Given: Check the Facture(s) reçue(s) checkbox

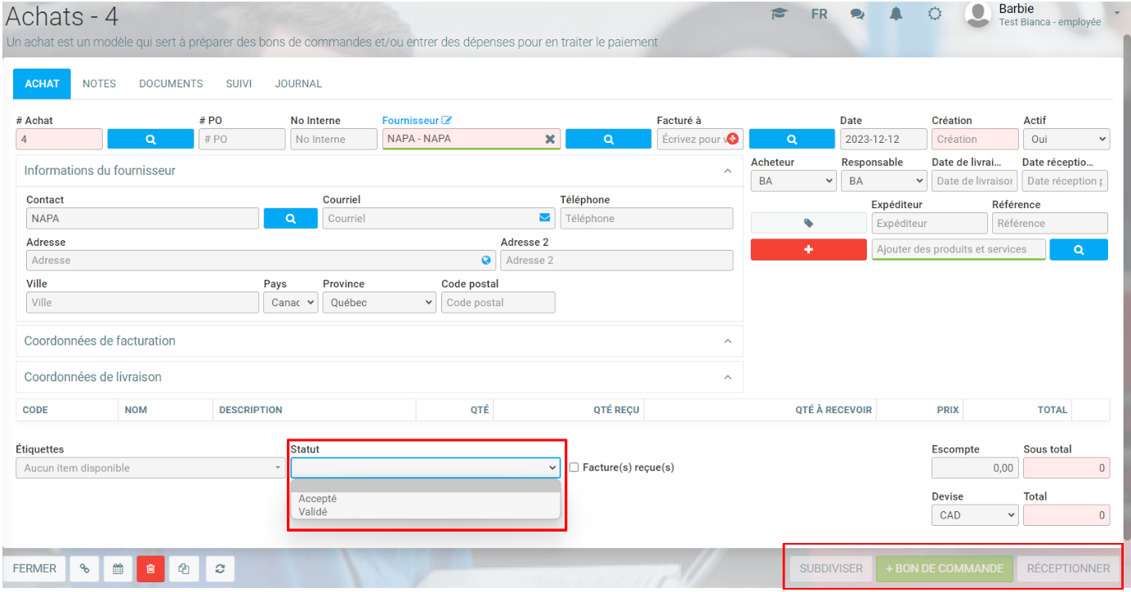Looking at the screenshot, I should pyautogui.click(x=574, y=468).
